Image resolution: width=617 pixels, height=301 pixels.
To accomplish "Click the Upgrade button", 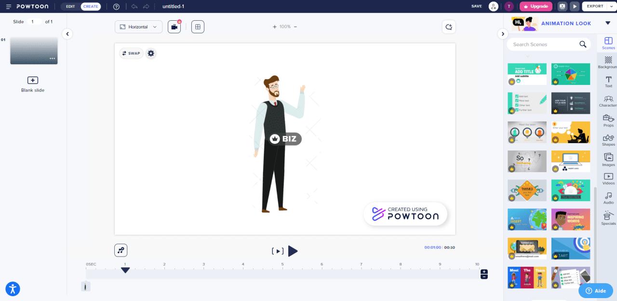I will click(536, 6).
